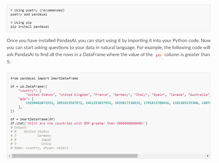Click the "United States" string in code
Image resolution: width=219 pixels, height=163 pixels.
point(40,95)
